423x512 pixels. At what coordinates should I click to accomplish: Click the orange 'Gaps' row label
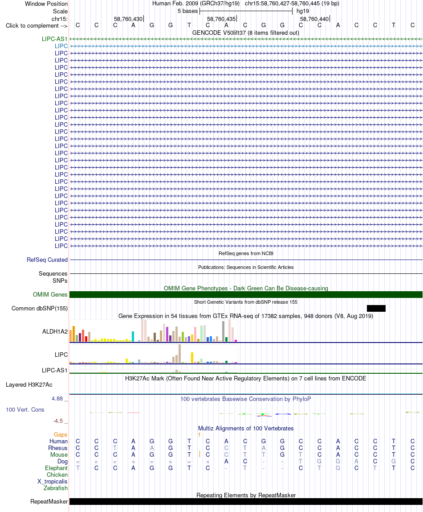(61, 434)
